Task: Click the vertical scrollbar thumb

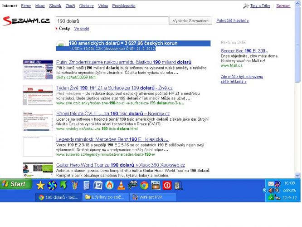Action: [297, 44]
